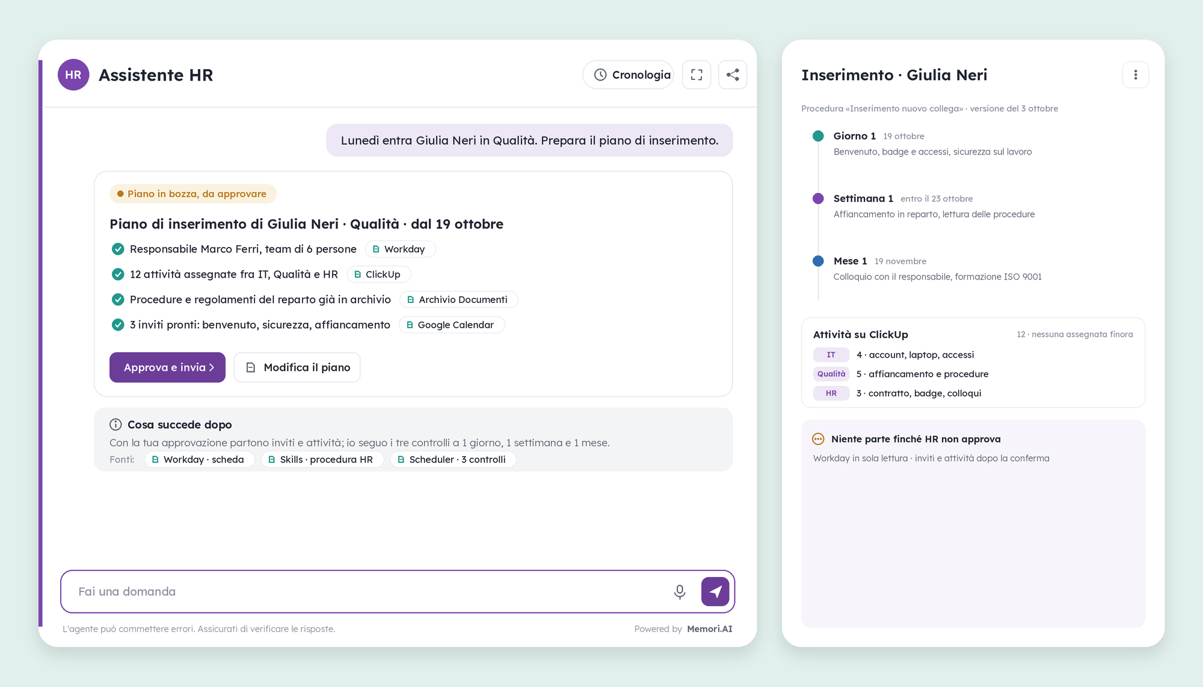Click Approva e invia button
1203x687 pixels.
pos(167,367)
